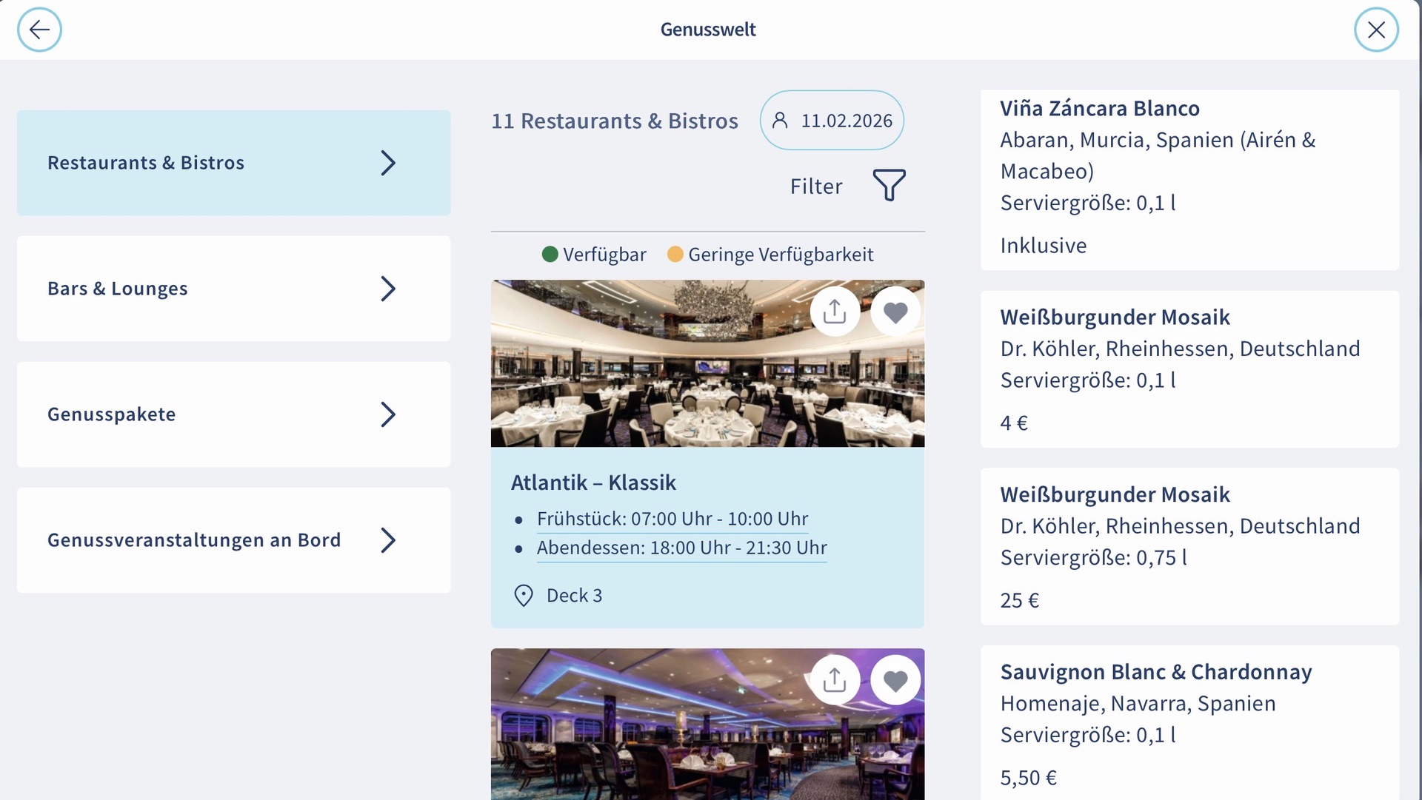The image size is (1422, 800).
Task: Click Frühstück 07:00 - 10:00 Uhr link
Action: pyautogui.click(x=672, y=519)
